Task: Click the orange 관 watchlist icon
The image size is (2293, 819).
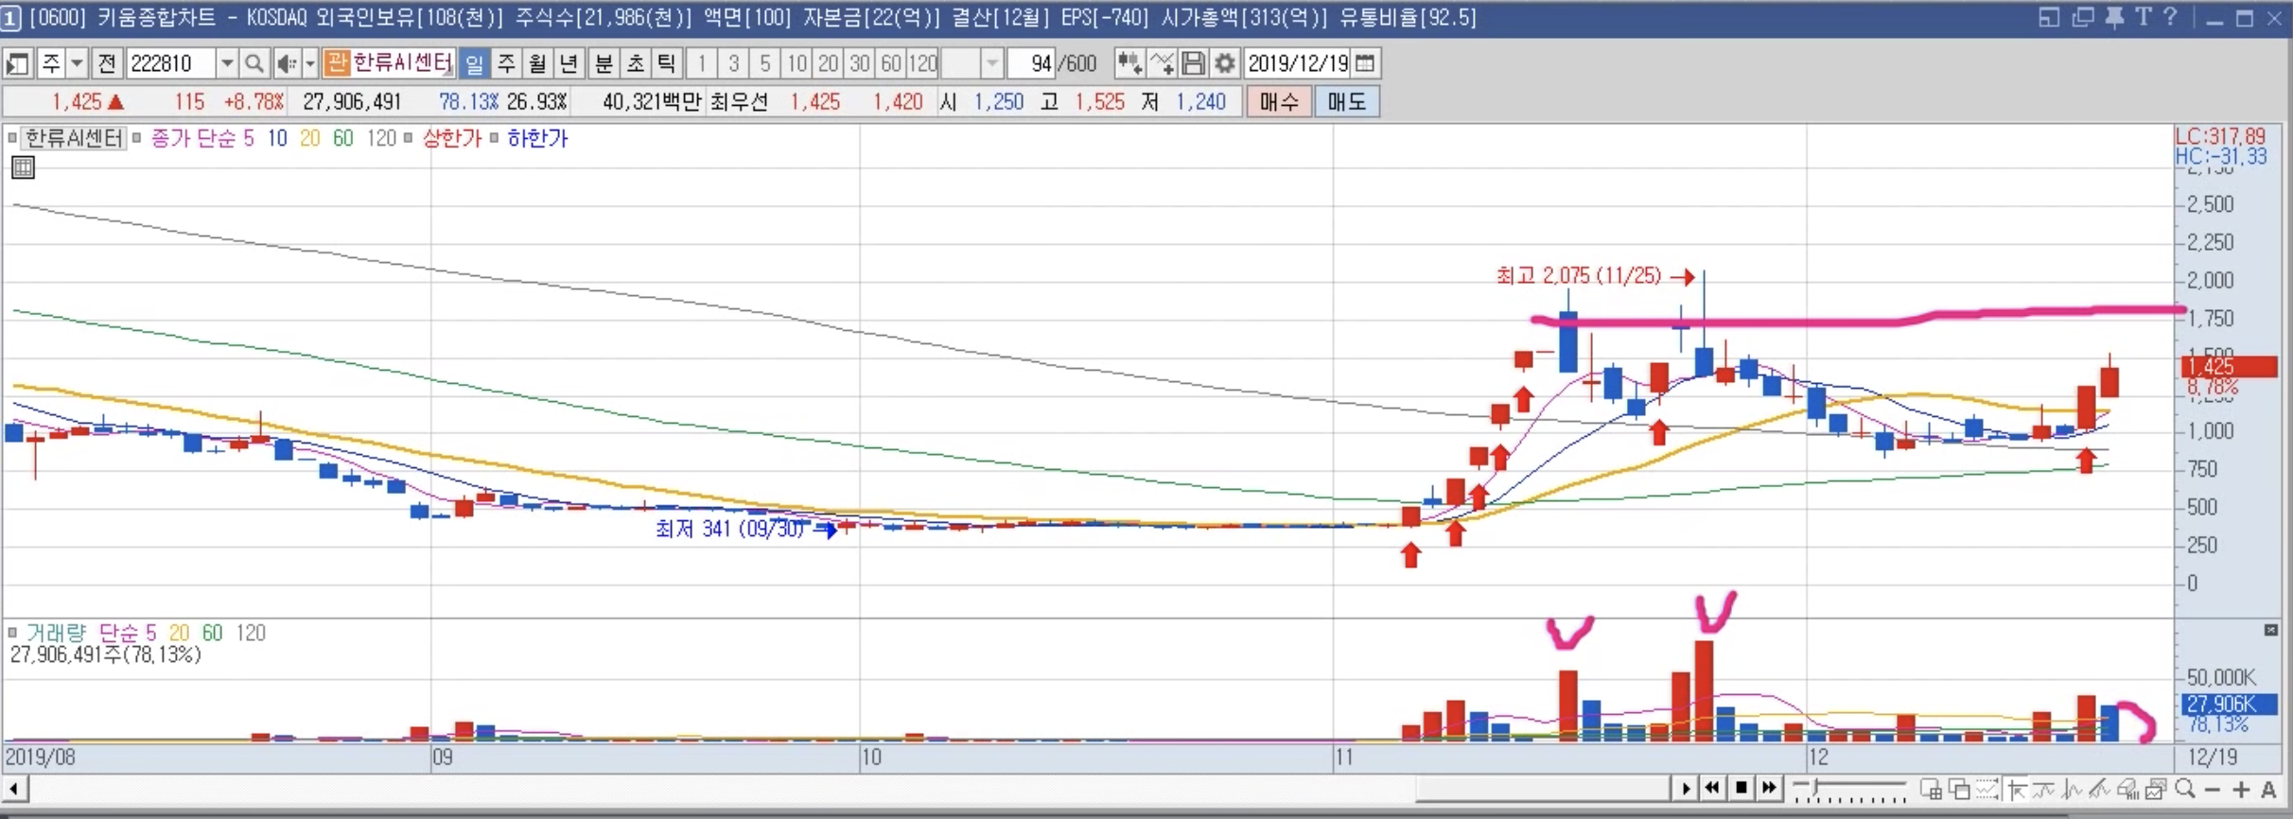Action: pos(337,63)
